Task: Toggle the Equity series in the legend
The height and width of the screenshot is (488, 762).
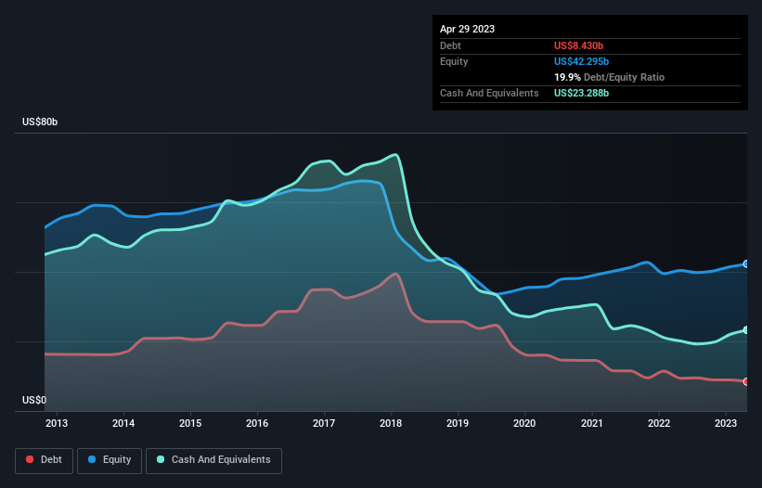Action: pos(110,460)
